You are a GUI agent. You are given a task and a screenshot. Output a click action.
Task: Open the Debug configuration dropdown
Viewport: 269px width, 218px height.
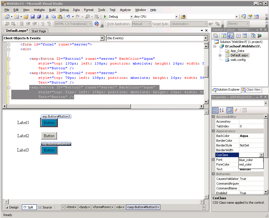[131, 17]
